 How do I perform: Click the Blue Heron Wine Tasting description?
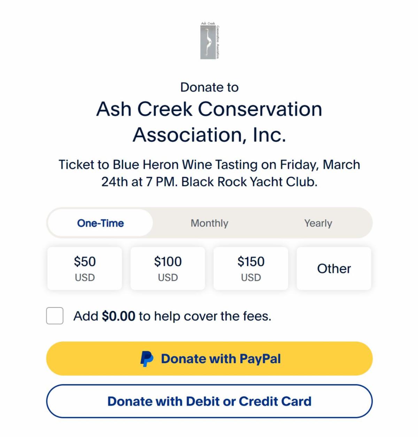click(x=209, y=173)
